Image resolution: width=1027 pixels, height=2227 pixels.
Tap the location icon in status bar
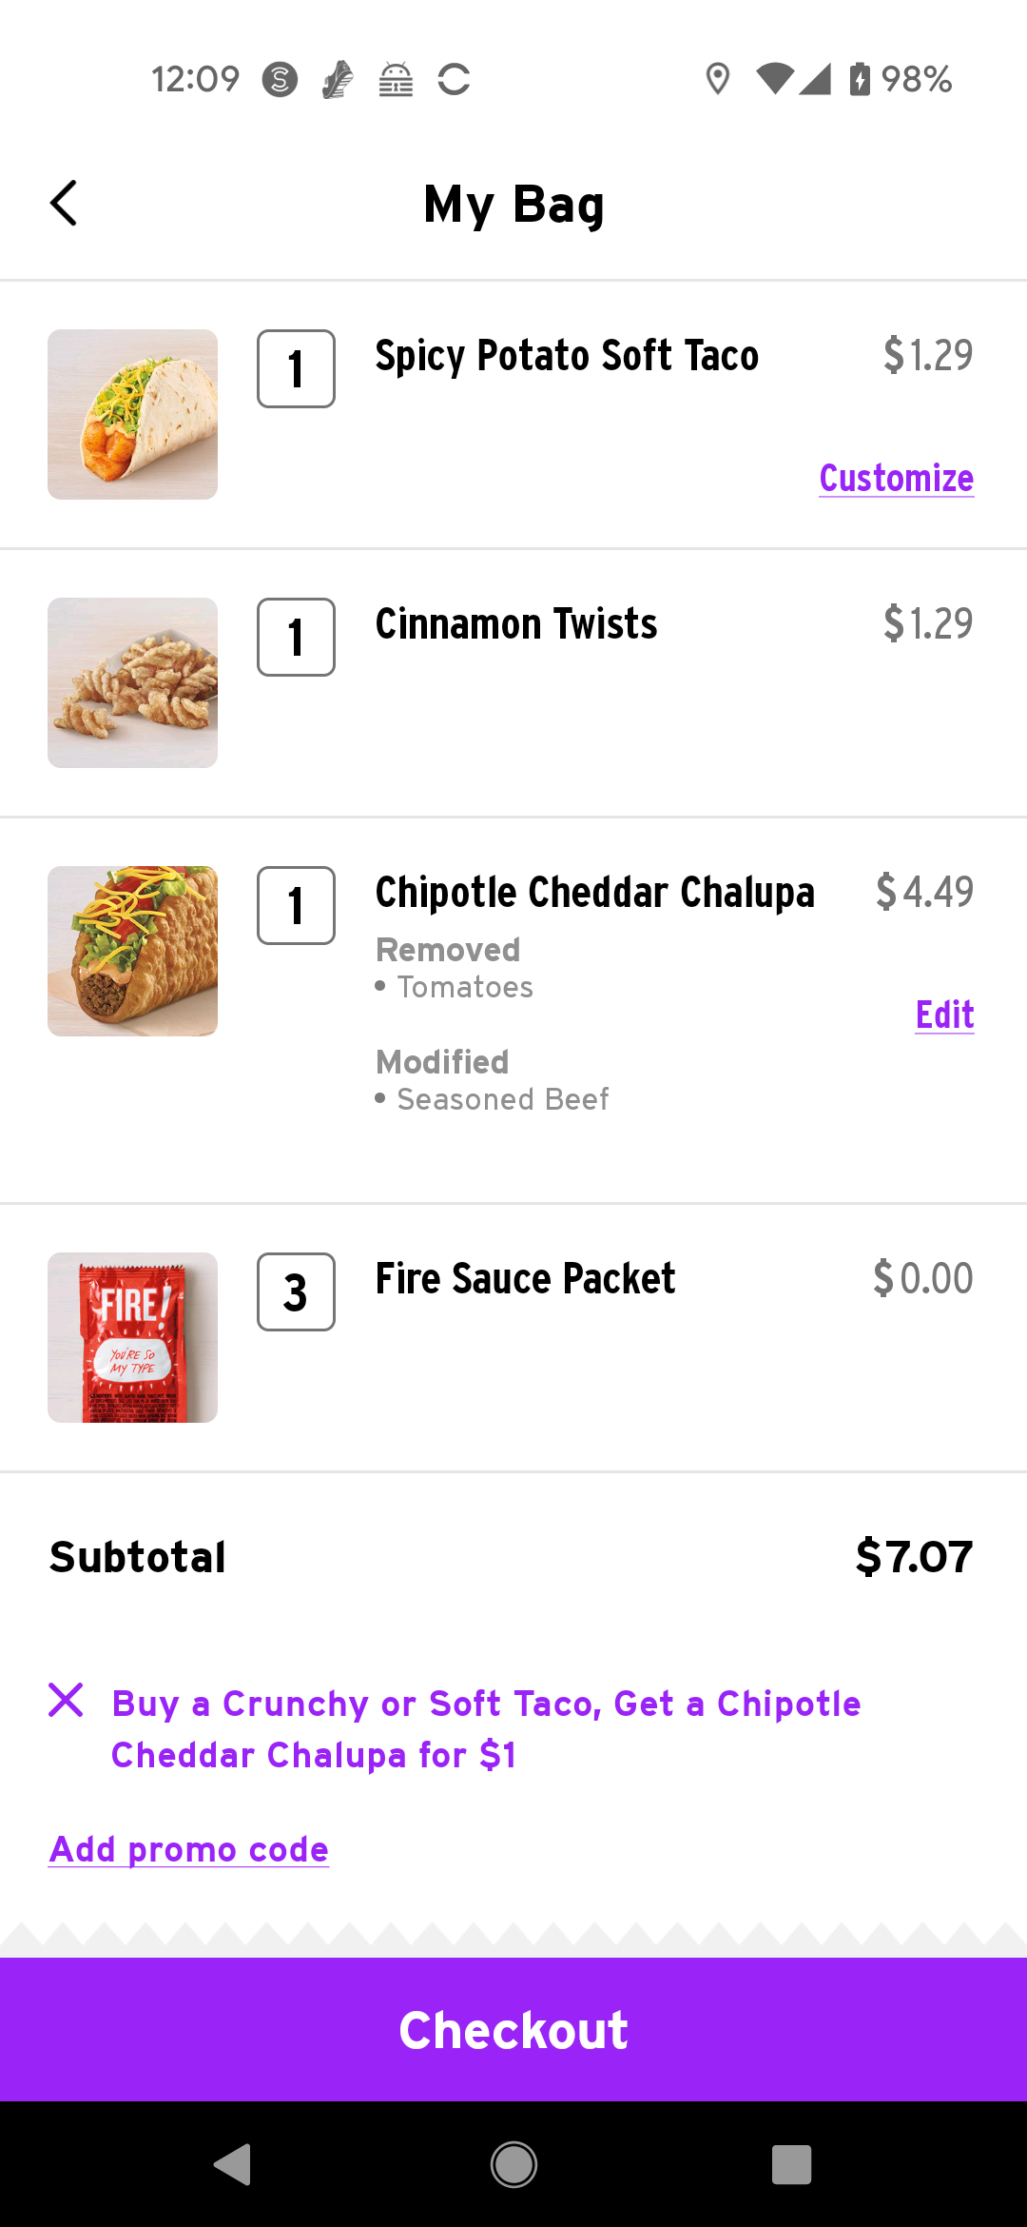point(718,79)
